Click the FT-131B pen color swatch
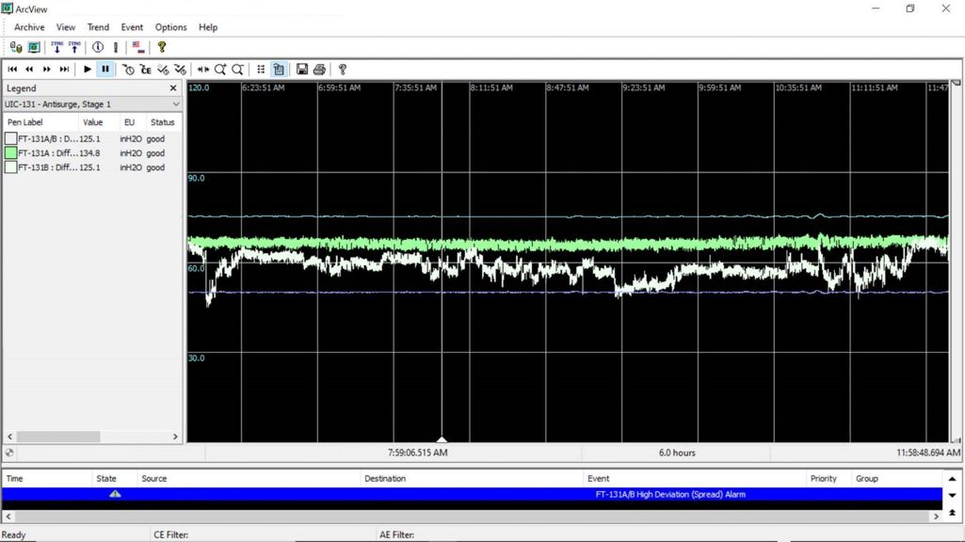Screen dimensions: 965x542 (x=10, y=167)
